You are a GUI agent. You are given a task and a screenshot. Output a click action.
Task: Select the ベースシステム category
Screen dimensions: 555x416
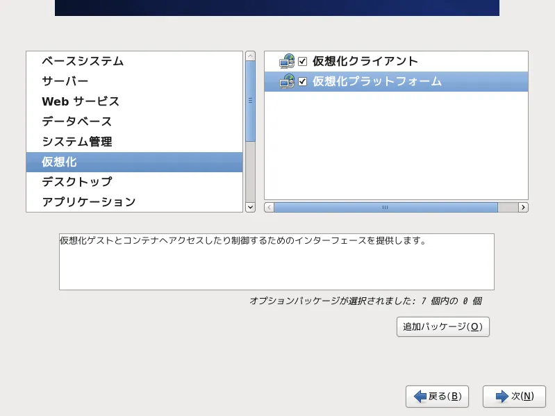tap(135, 61)
